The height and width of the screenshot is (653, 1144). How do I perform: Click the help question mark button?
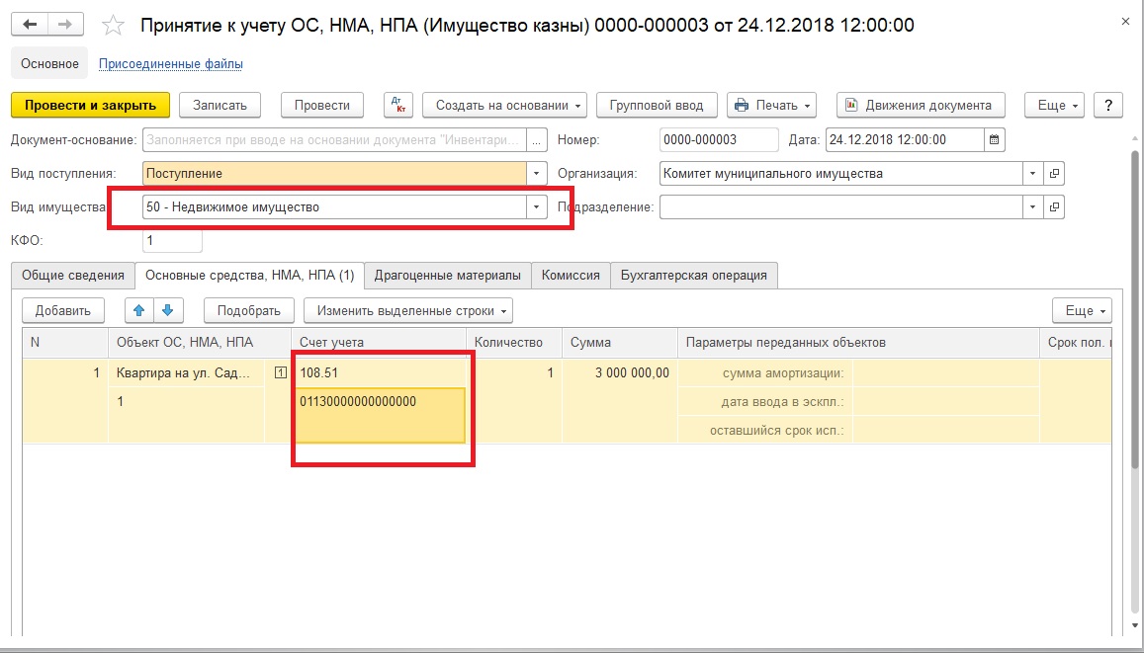pyautogui.click(x=1108, y=105)
